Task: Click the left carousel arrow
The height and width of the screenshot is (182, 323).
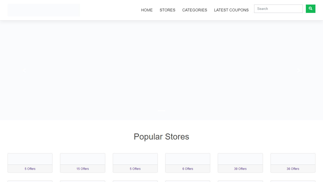Action: click(x=24, y=71)
